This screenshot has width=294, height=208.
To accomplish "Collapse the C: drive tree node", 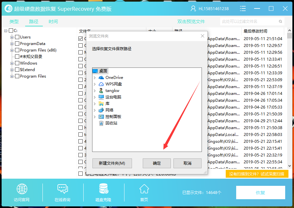I will pos(6,31).
